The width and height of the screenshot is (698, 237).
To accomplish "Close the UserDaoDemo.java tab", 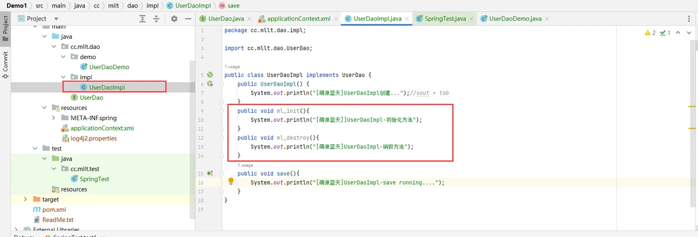I will [x=547, y=19].
